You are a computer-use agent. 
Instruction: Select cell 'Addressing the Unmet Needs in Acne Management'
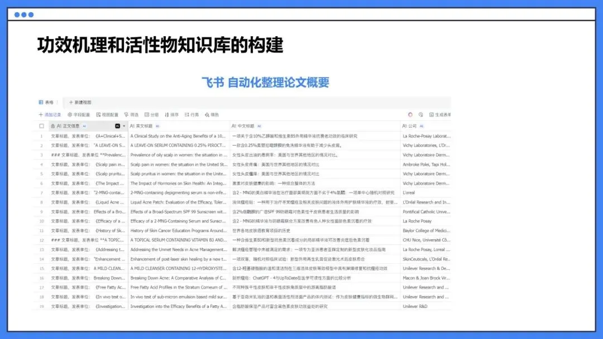pos(179,250)
